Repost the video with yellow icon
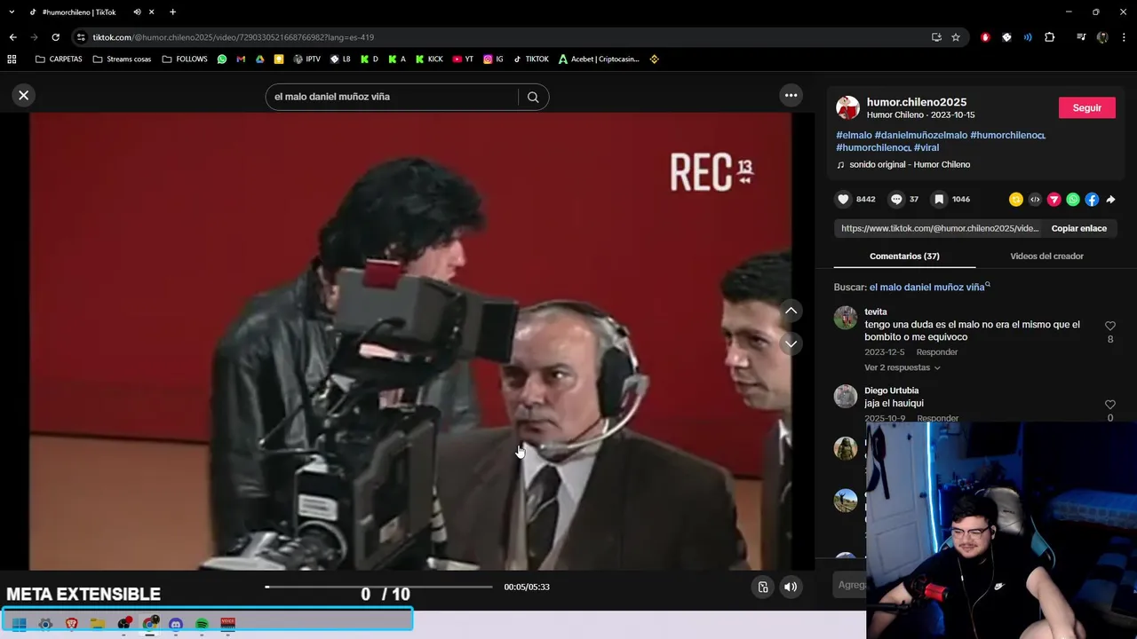Viewport: 1137px width, 639px height. [1016, 200]
